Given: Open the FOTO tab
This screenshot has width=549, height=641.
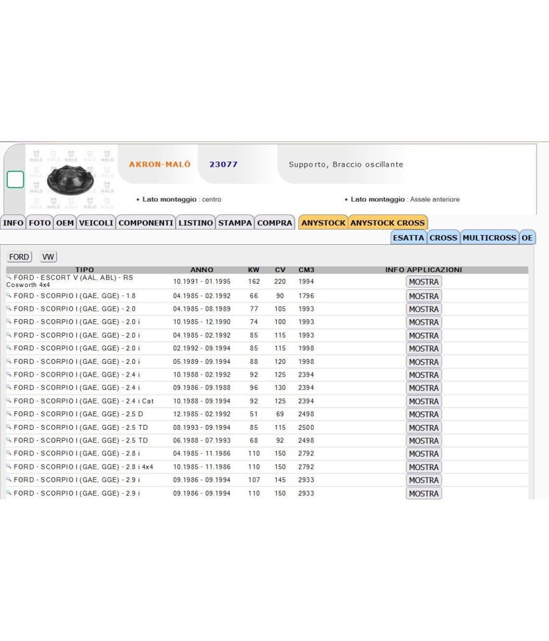Looking at the screenshot, I should click(x=40, y=223).
